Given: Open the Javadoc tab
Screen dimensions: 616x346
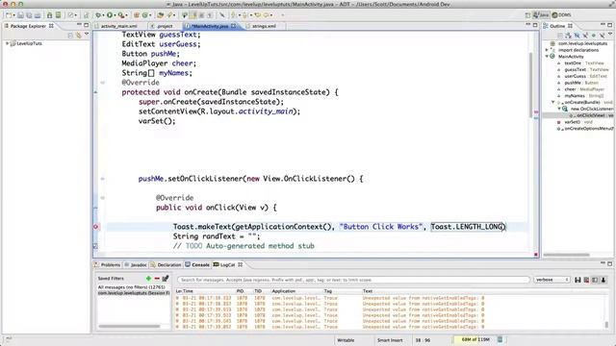Looking at the screenshot, I should [136, 265].
